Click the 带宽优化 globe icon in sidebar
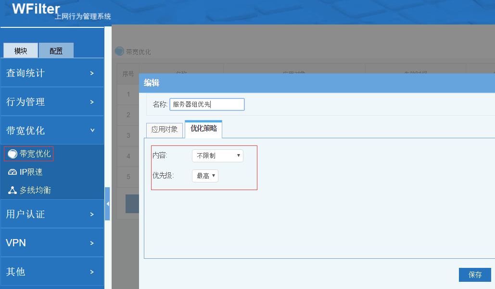Viewport: 495px width, 289px height. [x=13, y=154]
